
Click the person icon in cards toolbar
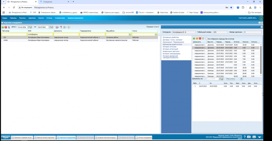pos(8,27)
